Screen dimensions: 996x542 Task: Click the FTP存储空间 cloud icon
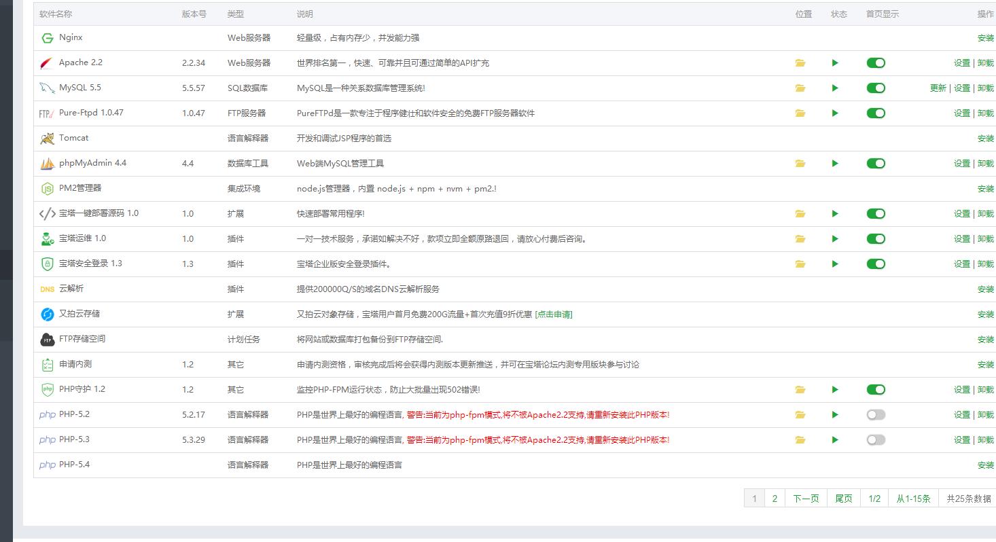(47, 340)
